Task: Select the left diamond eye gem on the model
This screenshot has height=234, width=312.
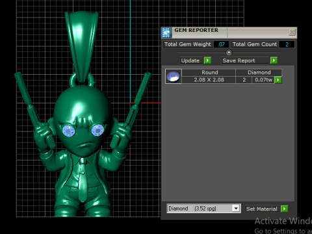Action: pos(69,131)
